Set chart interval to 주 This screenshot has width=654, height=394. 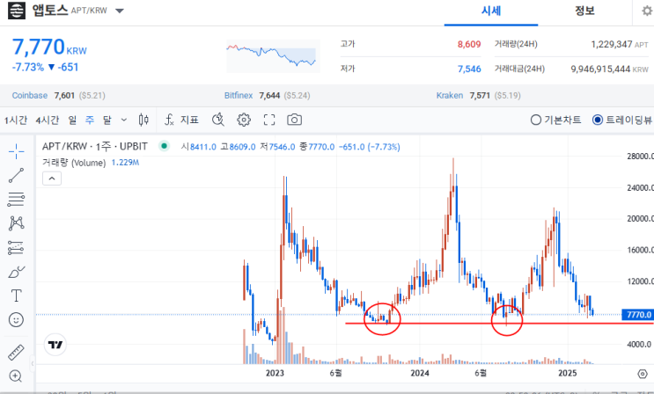point(90,120)
